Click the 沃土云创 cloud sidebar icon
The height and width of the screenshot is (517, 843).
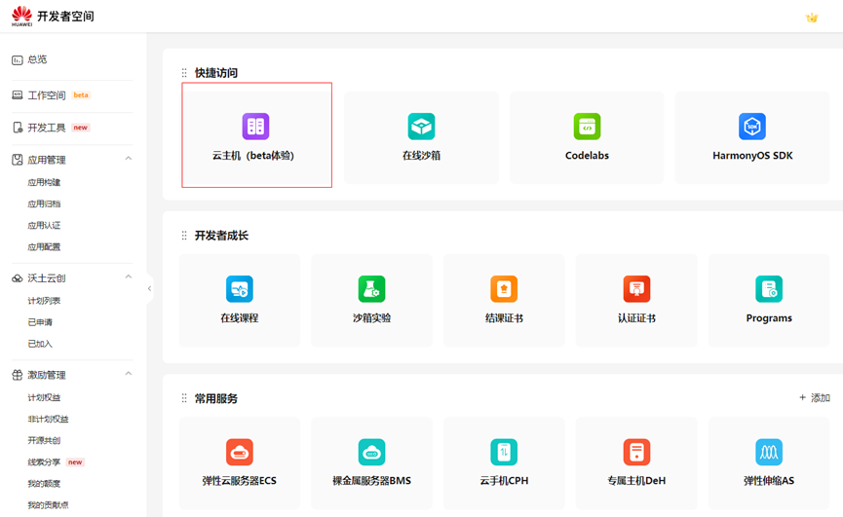[x=18, y=278]
